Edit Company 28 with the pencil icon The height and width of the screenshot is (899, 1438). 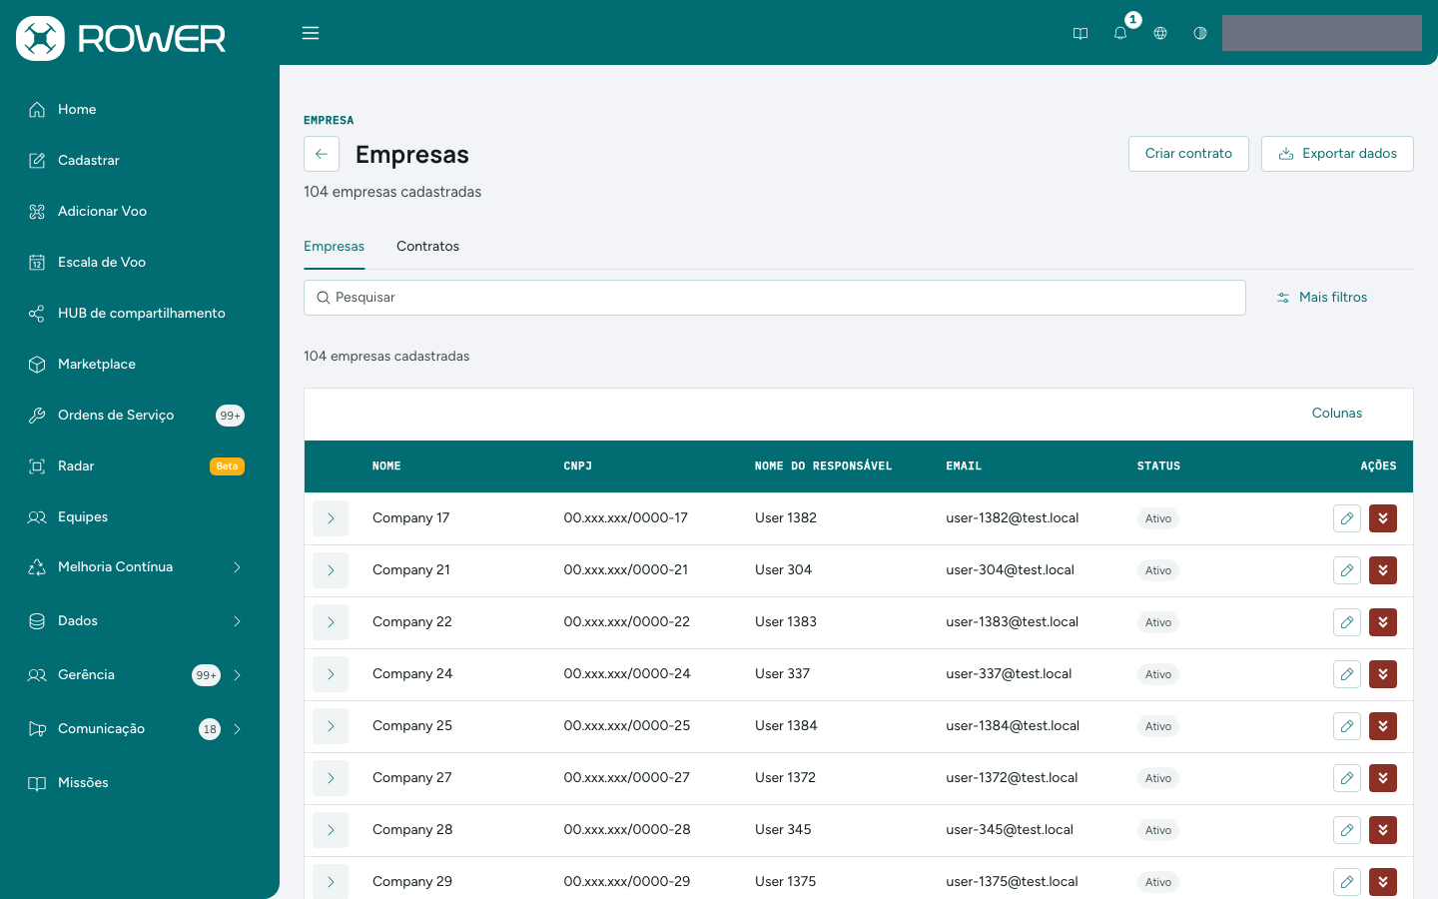1347,830
